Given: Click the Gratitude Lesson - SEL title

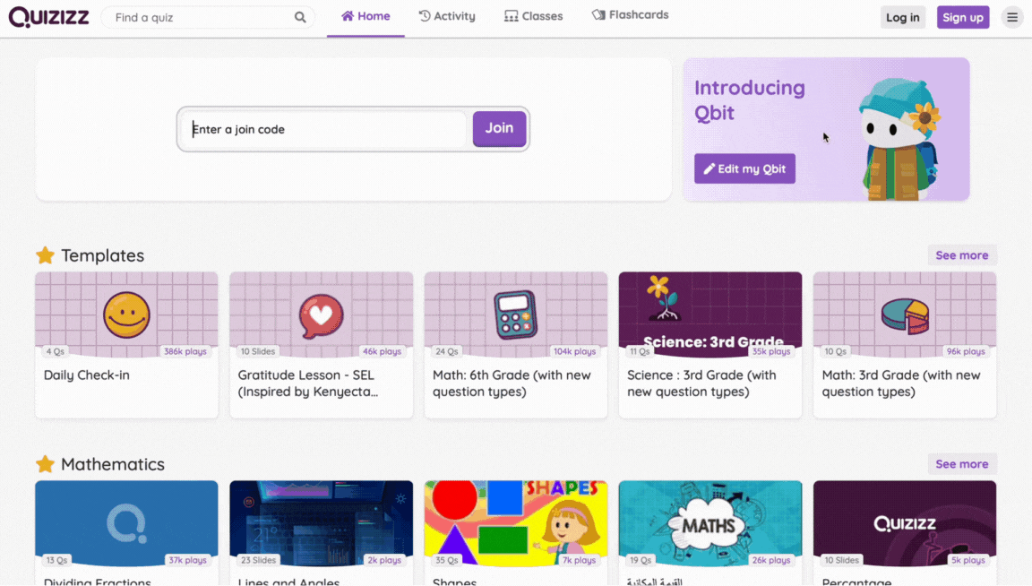Looking at the screenshot, I should 308,383.
